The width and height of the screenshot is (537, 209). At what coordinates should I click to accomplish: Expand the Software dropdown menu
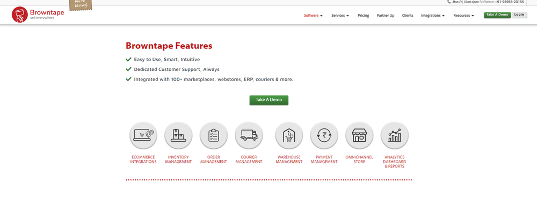[x=313, y=16]
